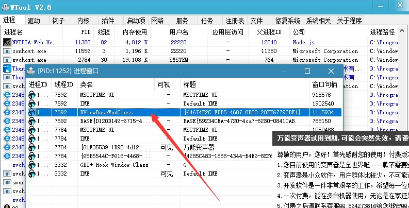
Task: Click the 进程路径 column header
Action: pos(382,32)
